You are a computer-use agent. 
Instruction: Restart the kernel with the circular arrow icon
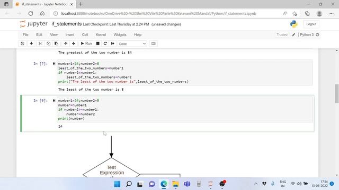point(105,43)
